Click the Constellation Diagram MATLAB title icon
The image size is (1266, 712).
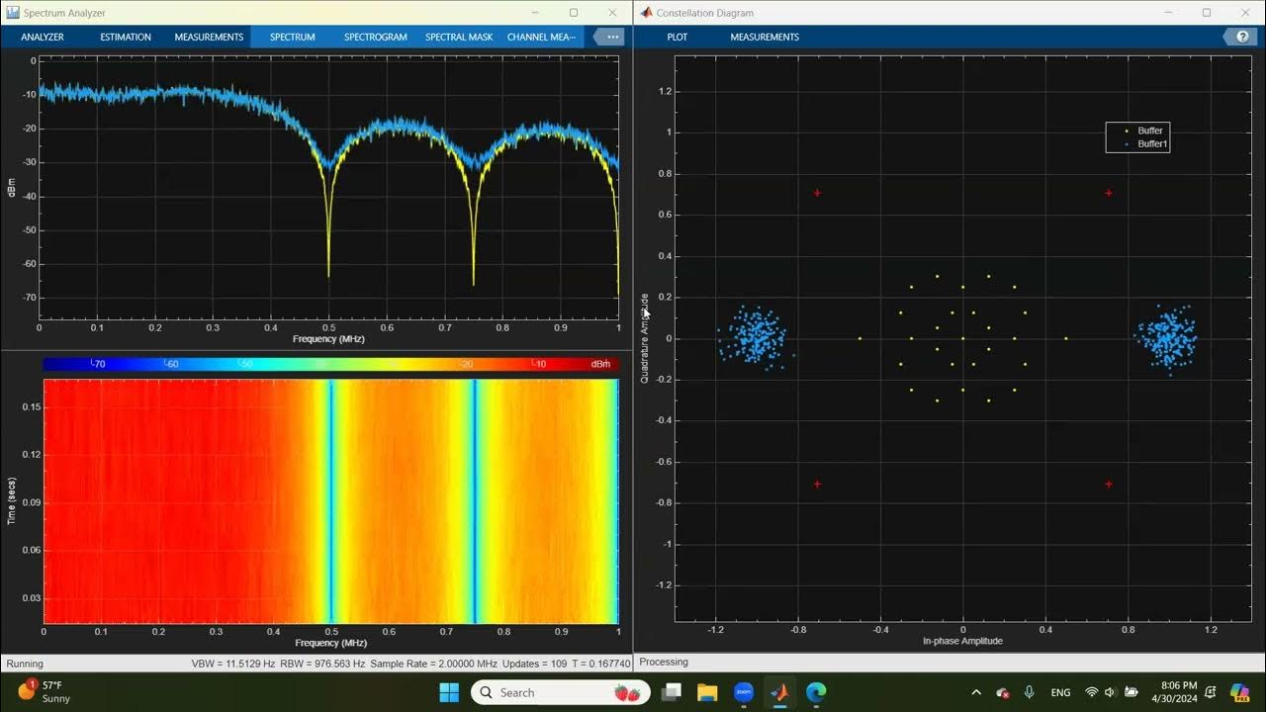pyautogui.click(x=646, y=13)
